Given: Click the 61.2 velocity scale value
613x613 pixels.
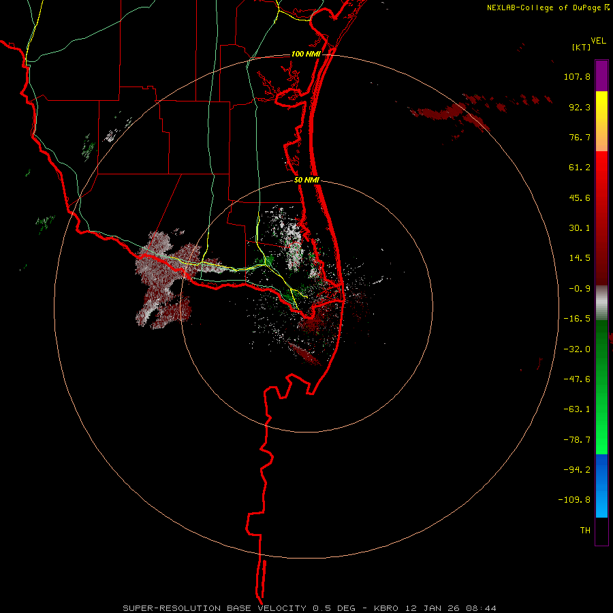Looking at the screenshot, I should (x=580, y=168).
